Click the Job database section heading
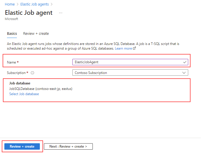The height and width of the screenshot is (154, 201). tap(20, 83)
